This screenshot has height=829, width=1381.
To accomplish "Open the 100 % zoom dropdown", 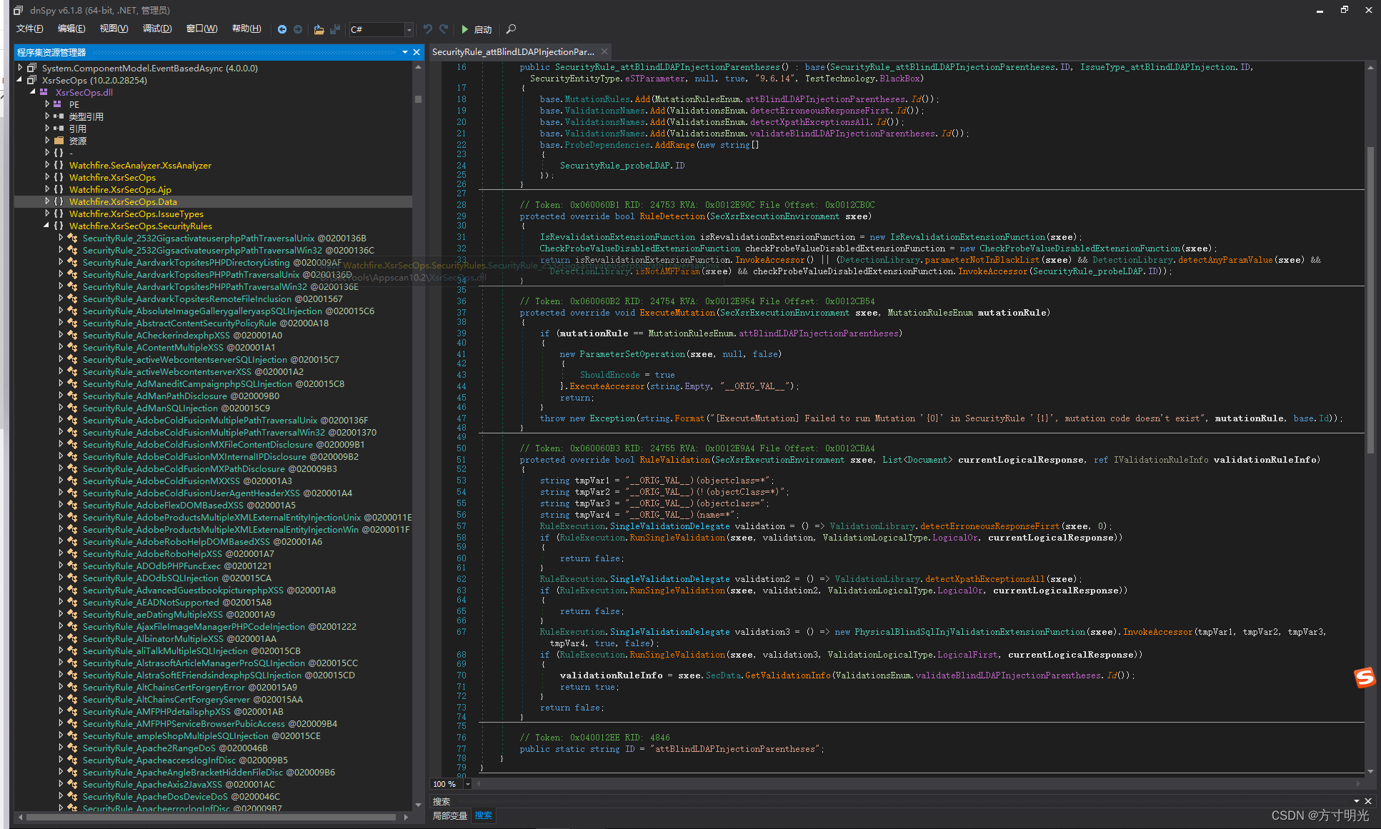I will coord(467,784).
